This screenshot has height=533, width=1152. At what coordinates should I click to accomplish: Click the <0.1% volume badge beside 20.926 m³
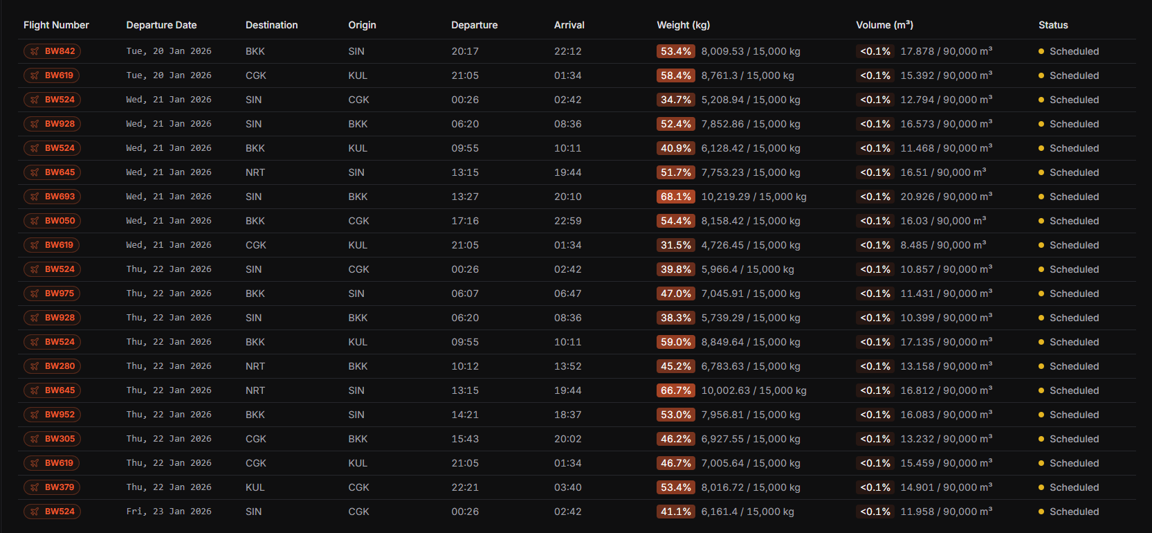tap(875, 197)
